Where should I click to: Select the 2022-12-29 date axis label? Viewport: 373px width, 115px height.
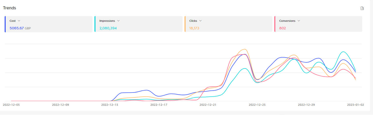(x=306, y=105)
